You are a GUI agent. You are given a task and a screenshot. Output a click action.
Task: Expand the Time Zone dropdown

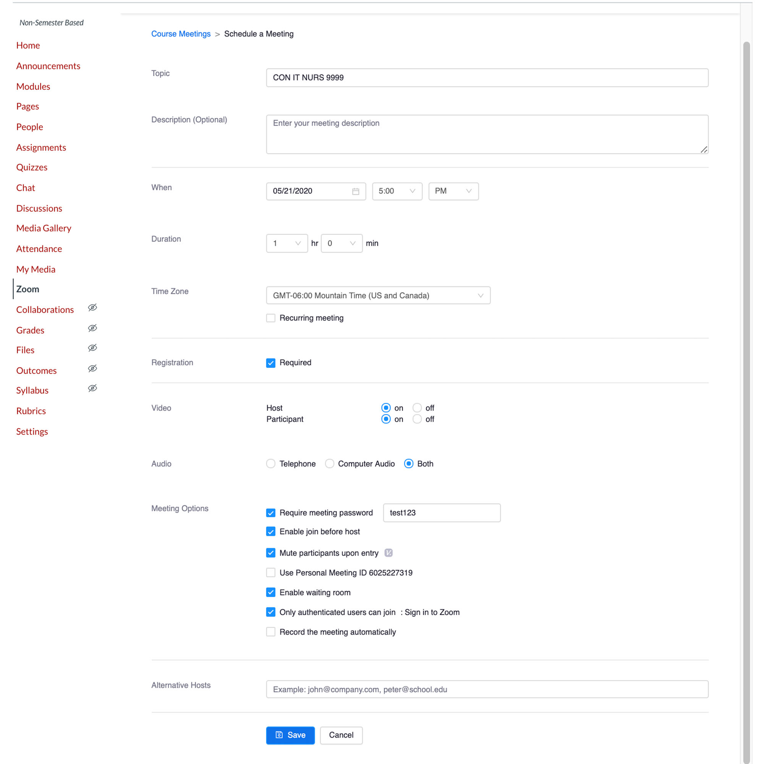point(378,295)
